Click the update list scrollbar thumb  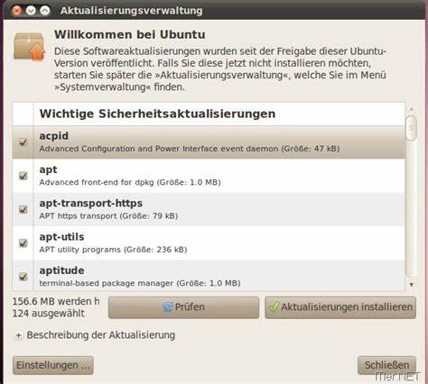pos(411,128)
